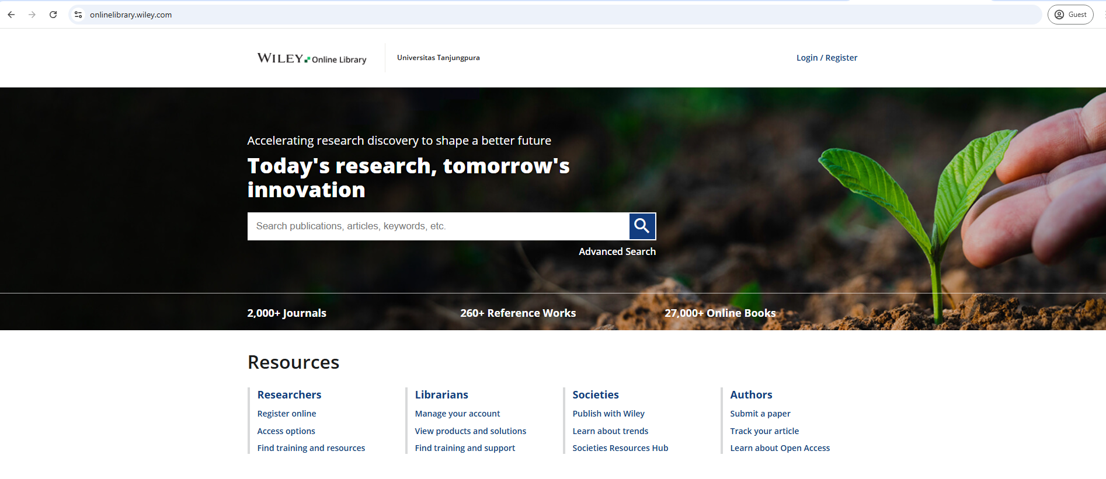Image resolution: width=1106 pixels, height=479 pixels.
Task: Open site information icon in address bar
Action: (78, 15)
